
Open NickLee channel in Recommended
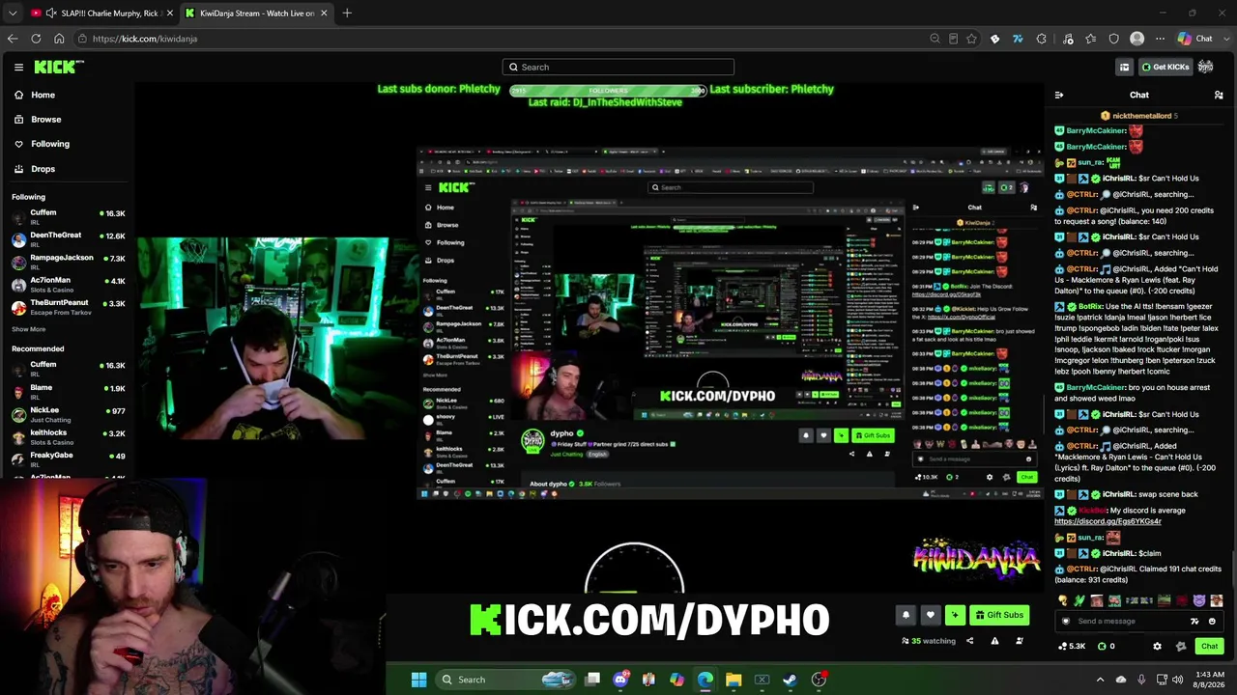click(67, 413)
